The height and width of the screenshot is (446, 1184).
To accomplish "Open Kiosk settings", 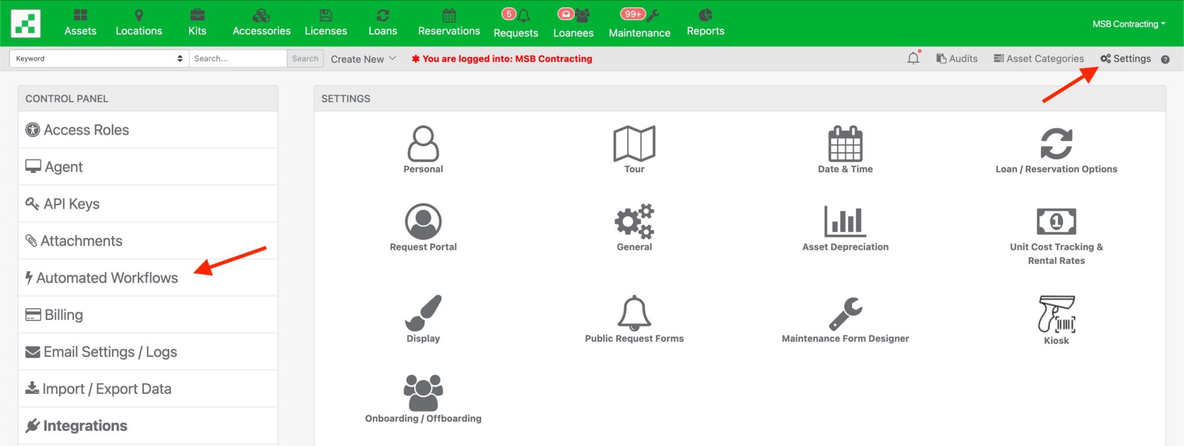I will point(1056,320).
